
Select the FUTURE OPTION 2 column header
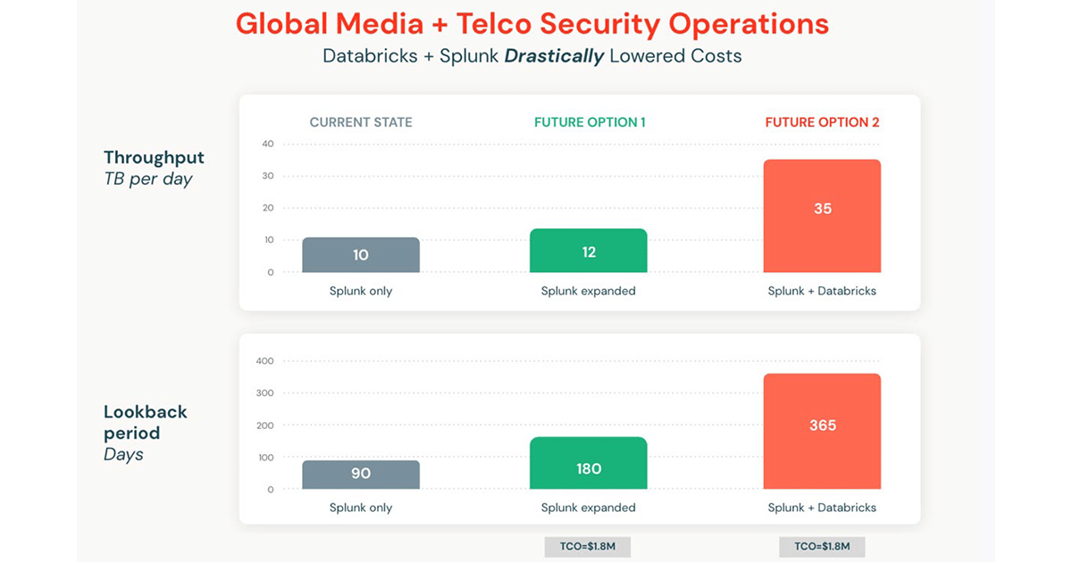pos(822,122)
